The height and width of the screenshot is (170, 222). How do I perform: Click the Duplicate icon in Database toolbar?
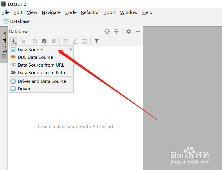(x=23, y=41)
